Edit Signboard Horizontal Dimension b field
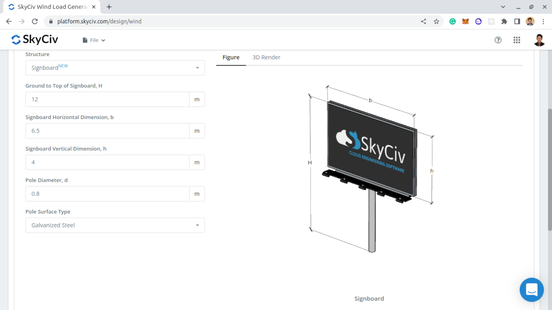552x310 pixels. (x=107, y=130)
